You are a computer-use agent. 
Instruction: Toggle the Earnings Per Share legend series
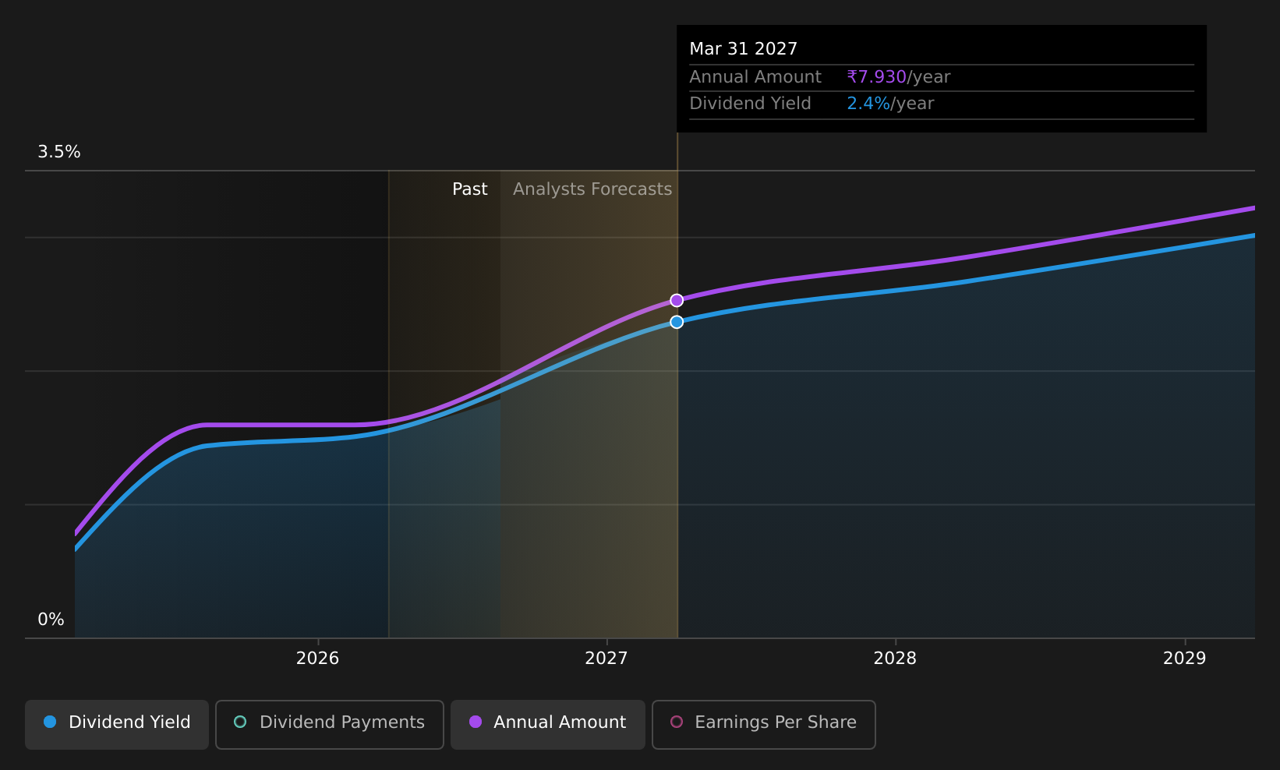[x=764, y=724]
